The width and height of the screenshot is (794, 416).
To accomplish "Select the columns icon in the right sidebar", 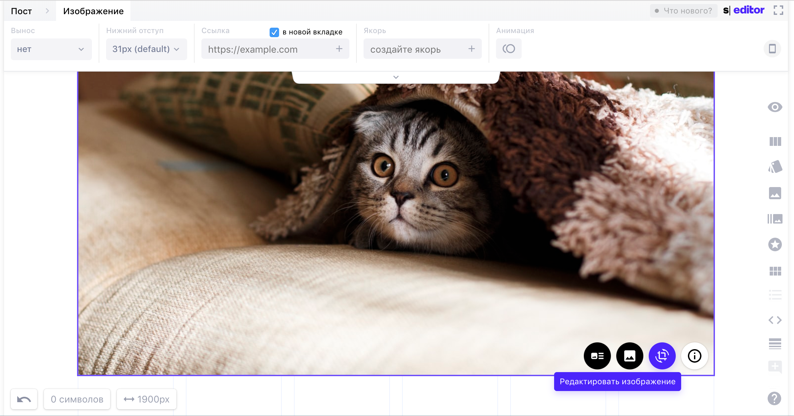I will point(775,141).
